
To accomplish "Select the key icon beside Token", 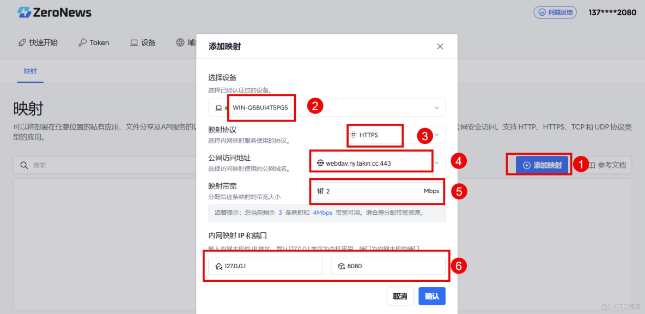I will click(x=83, y=42).
